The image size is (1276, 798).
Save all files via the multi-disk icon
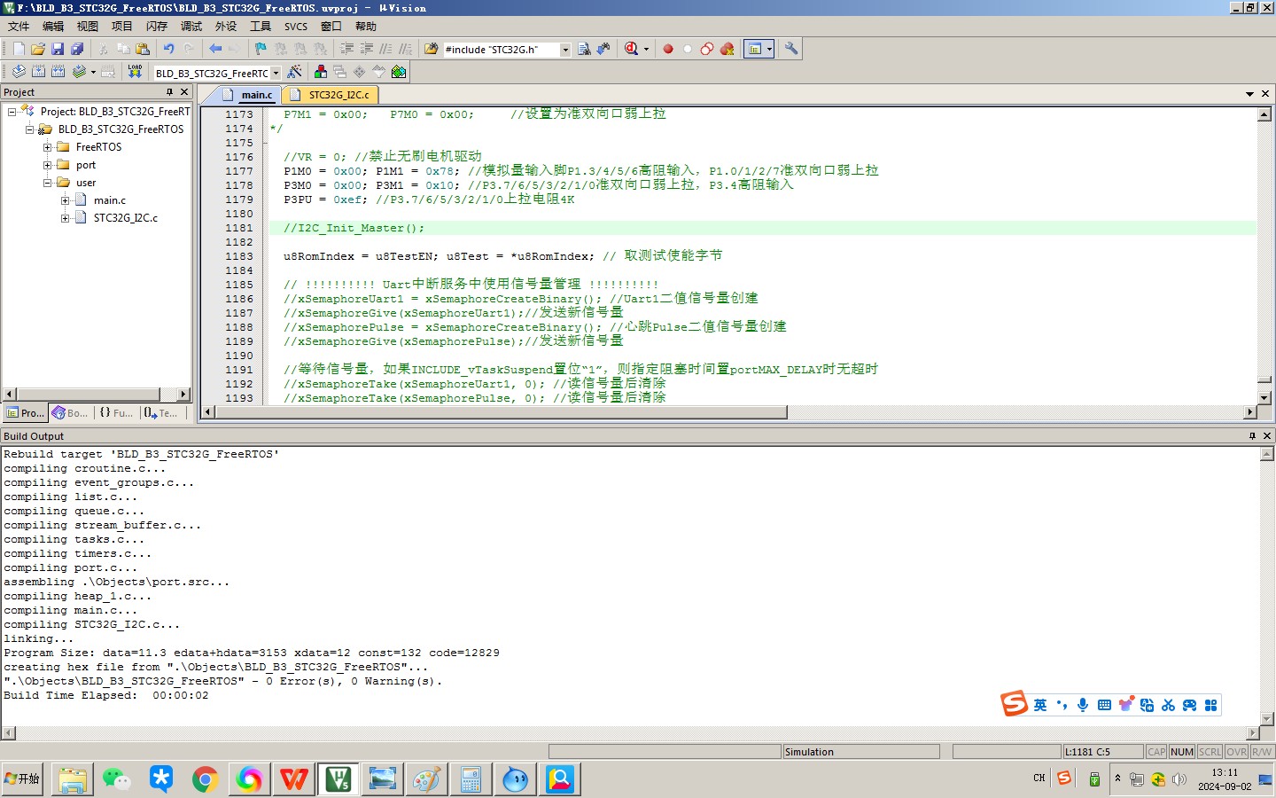(x=77, y=49)
